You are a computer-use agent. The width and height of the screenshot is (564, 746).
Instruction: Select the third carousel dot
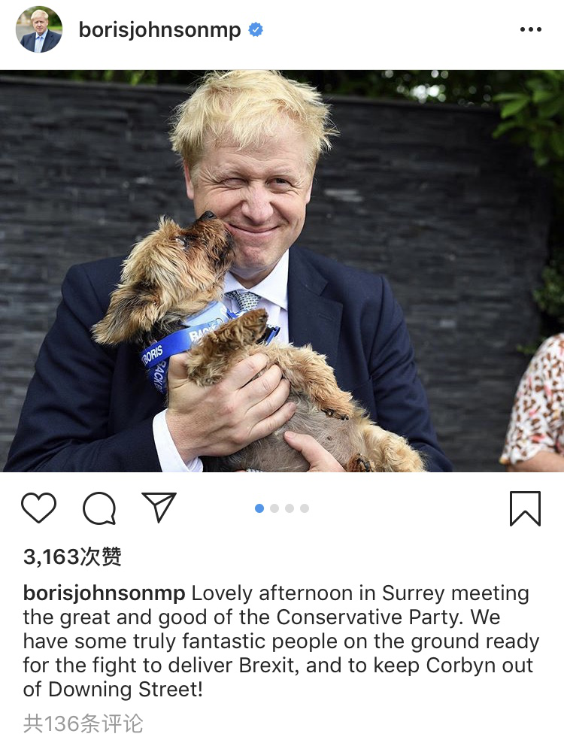click(290, 508)
